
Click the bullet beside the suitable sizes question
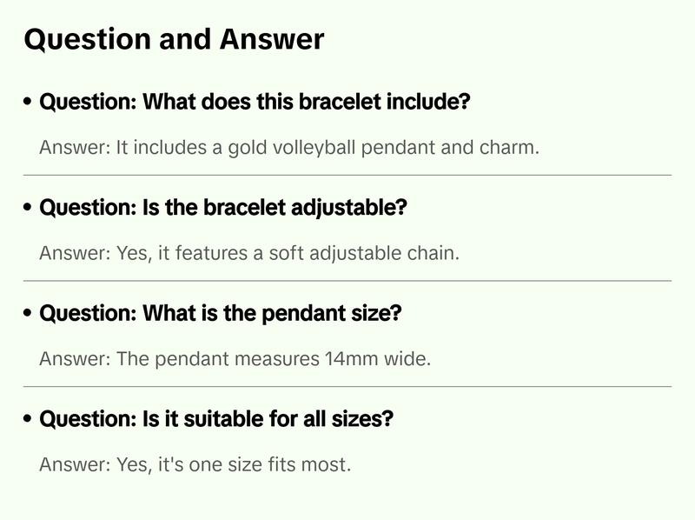pyautogui.click(x=29, y=419)
